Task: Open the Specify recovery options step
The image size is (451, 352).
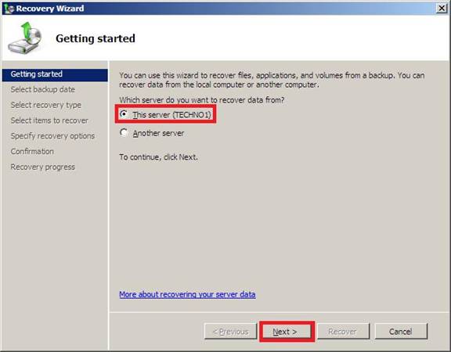Action: (x=52, y=136)
